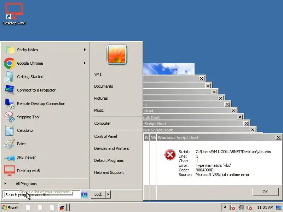Image resolution: width=283 pixels, height=212 pixels.
Task: Open Default Programs
Action: pyautogui.click(x=109, y=160)
